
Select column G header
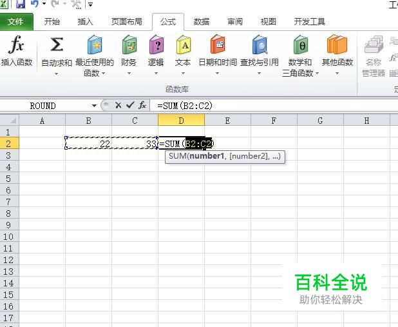[320, 120]
